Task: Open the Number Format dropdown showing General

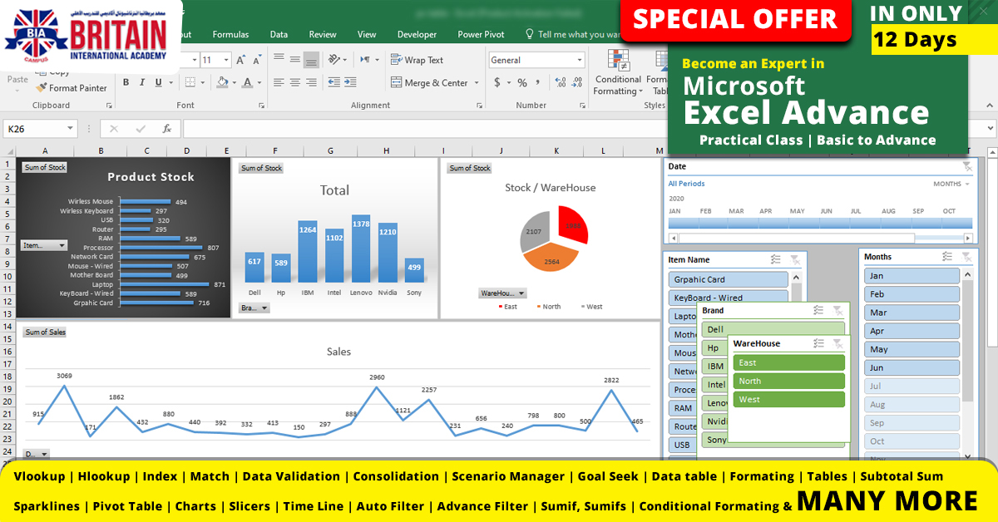Action: pyautogui.click(x=581, y=59)
